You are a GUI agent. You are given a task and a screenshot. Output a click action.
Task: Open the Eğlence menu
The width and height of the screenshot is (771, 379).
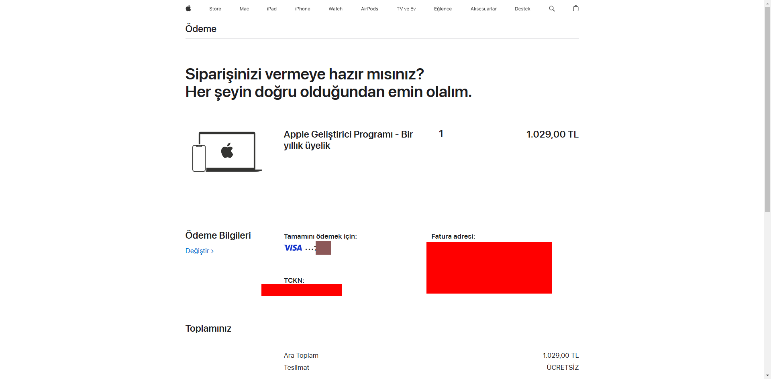(443, 9)
